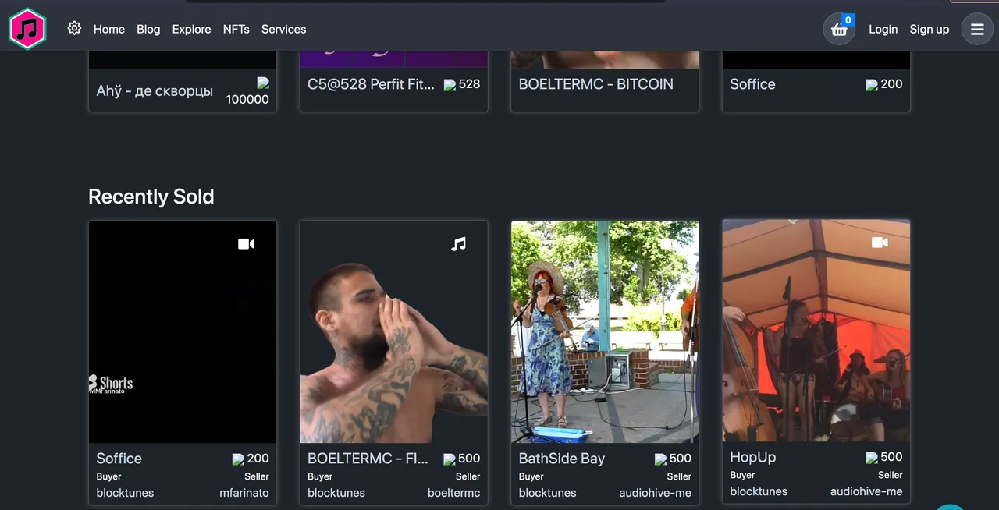Open seller boeltermc profile

[x=453, y=493]
